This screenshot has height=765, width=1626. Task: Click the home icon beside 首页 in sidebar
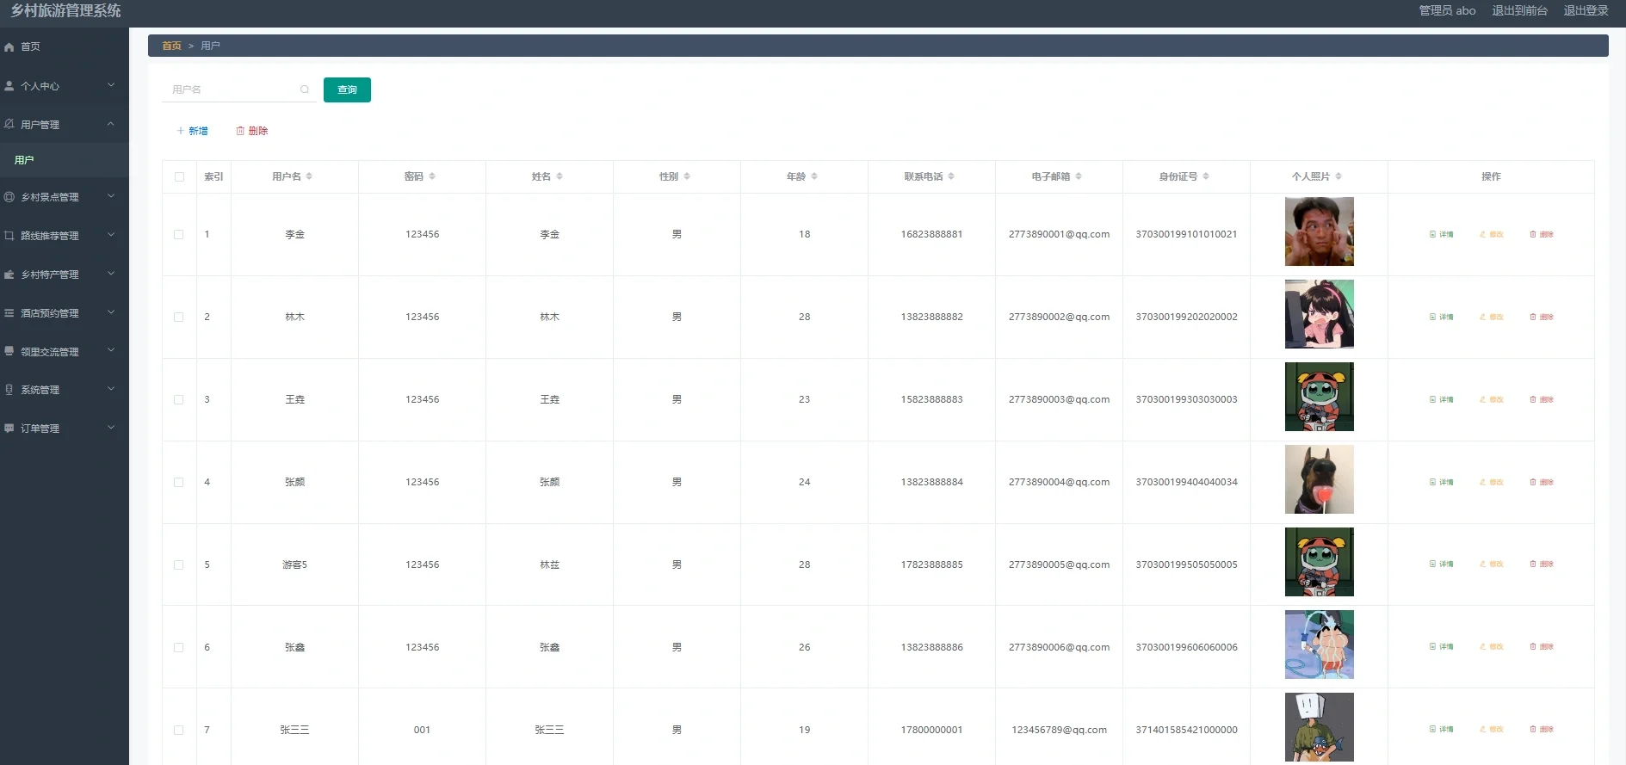click(x=9, y=47)
